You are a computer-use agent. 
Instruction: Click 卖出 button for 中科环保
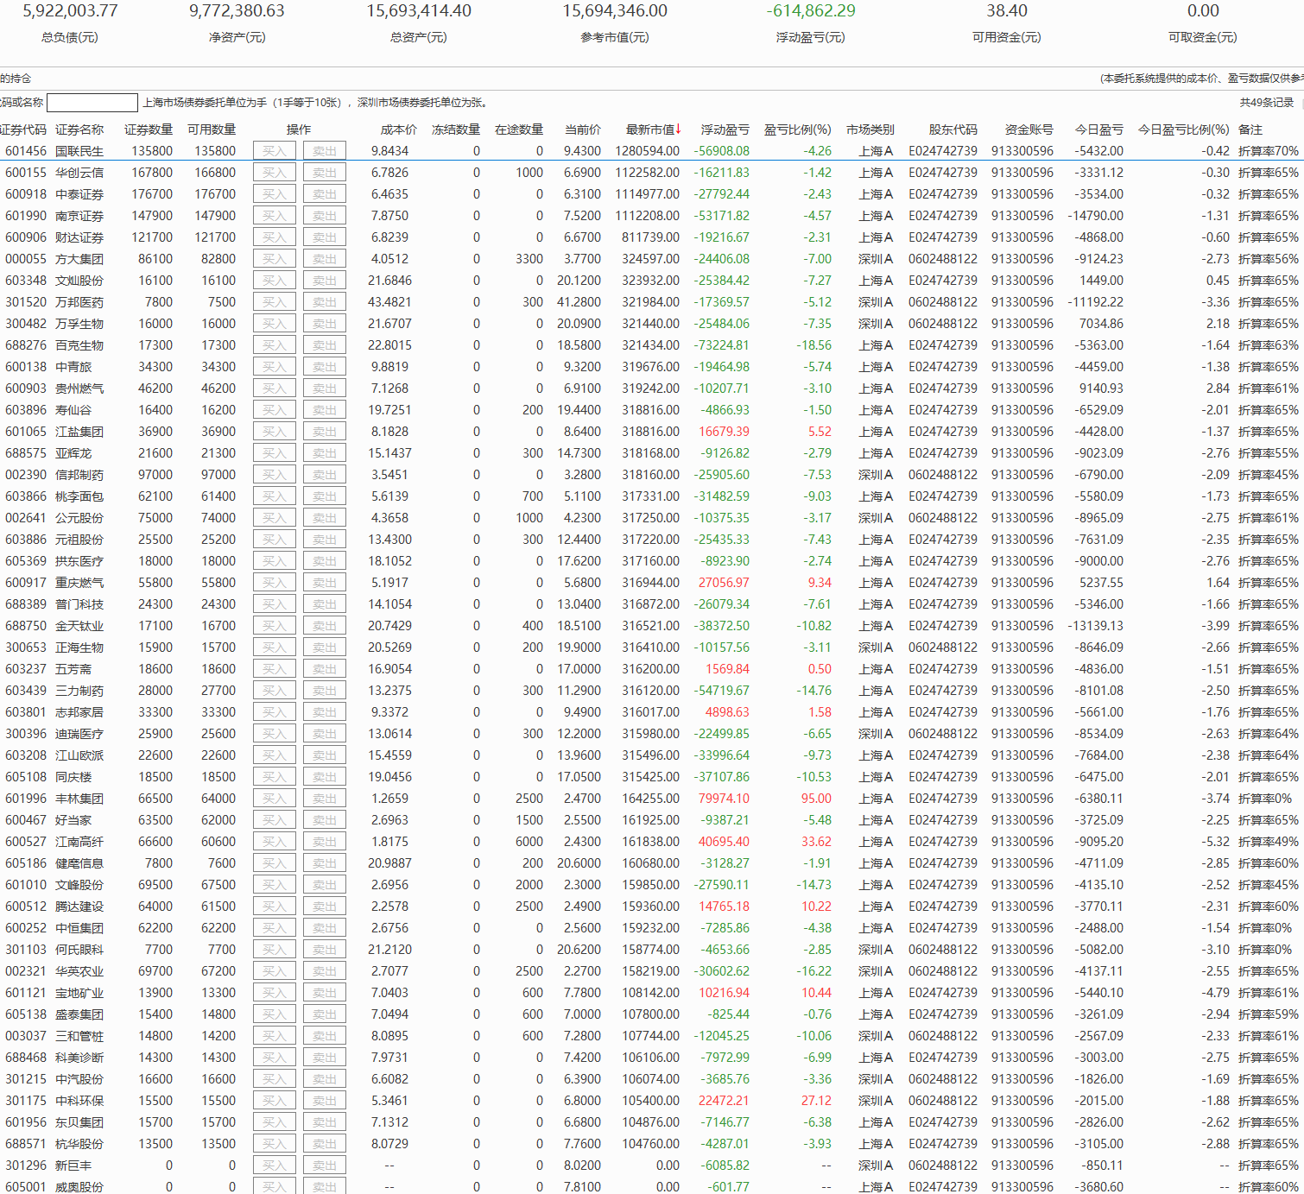point(325,1101)
